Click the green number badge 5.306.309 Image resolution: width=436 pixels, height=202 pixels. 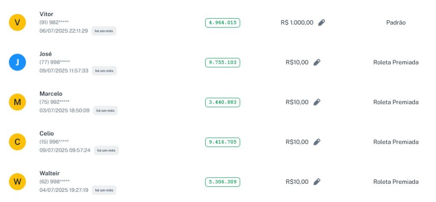pos(222,182)
